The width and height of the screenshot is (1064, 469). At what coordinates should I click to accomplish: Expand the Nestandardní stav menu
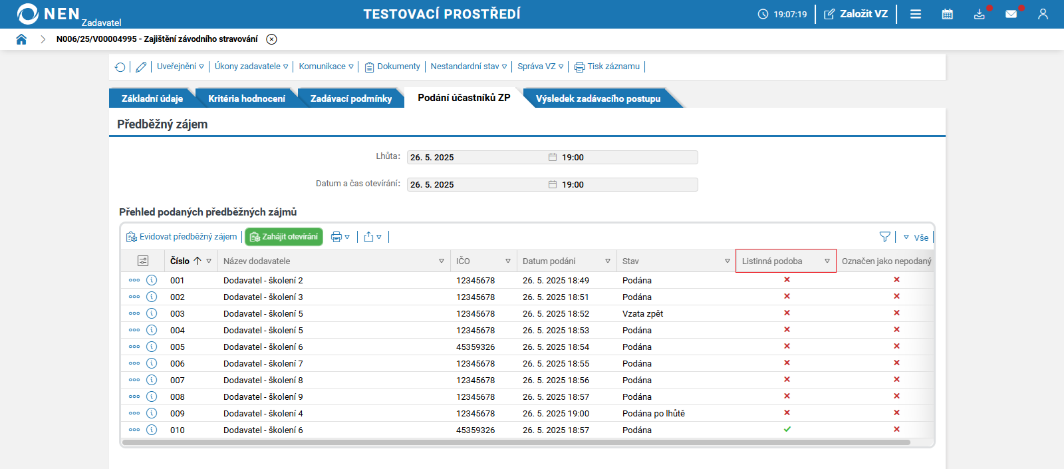click(x=468, y=67)
